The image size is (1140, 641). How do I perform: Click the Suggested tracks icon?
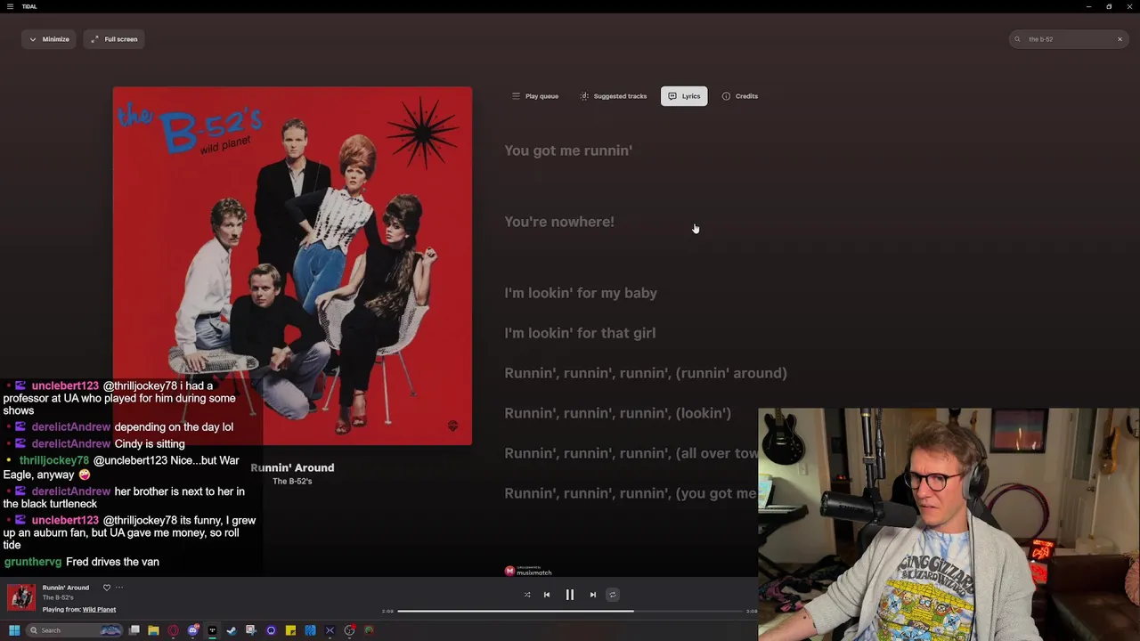pyautogui.click(x=584, y=96)
